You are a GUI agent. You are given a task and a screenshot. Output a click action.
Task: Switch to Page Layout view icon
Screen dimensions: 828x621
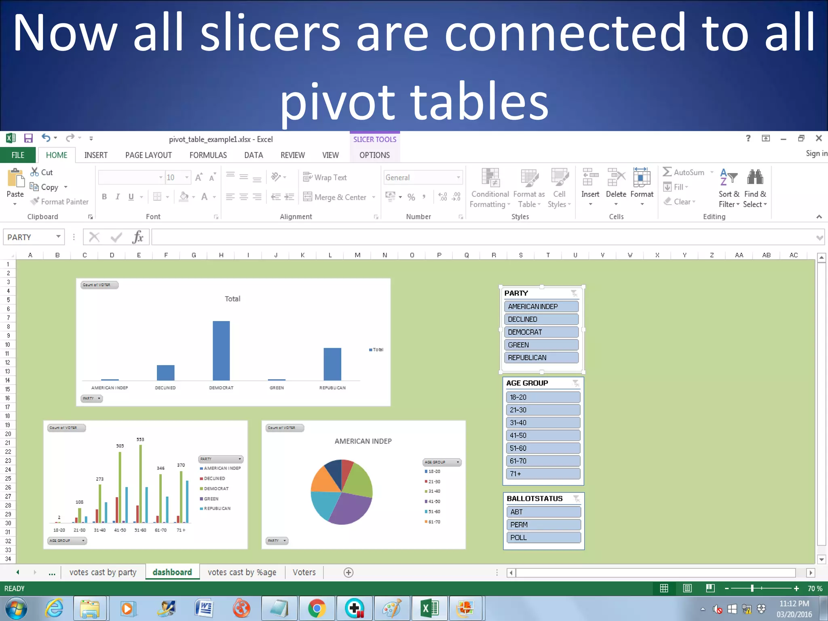[x=687, y=588]
